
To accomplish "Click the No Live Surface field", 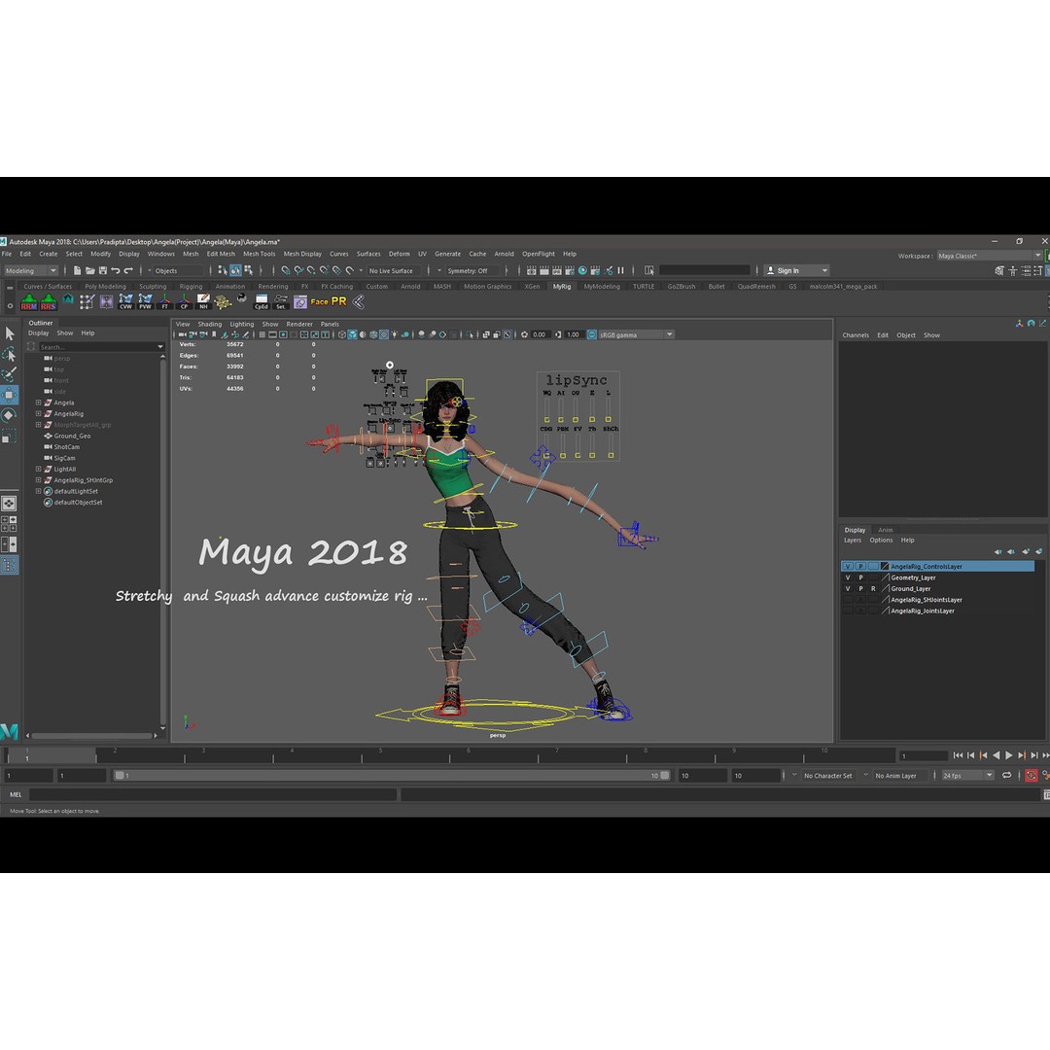I will coord(395,270).
